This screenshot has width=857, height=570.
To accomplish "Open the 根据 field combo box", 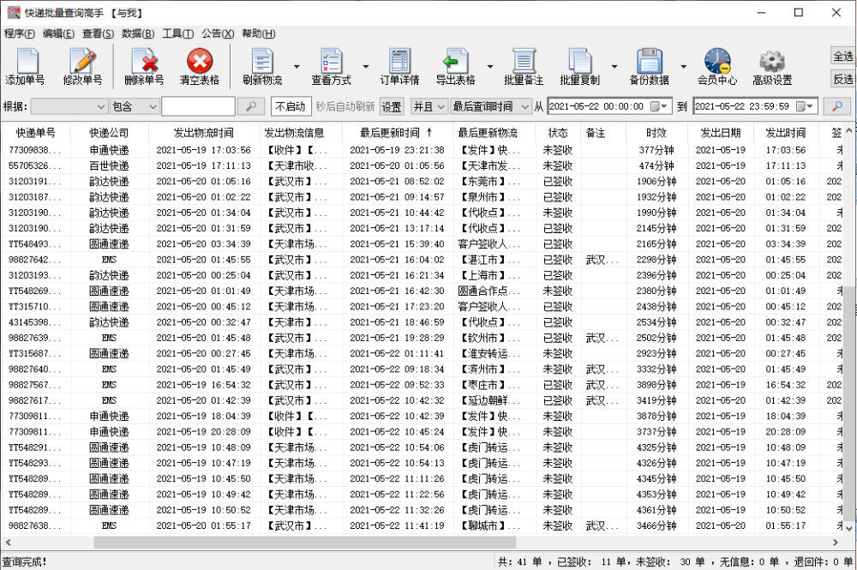I will point(69,106).
